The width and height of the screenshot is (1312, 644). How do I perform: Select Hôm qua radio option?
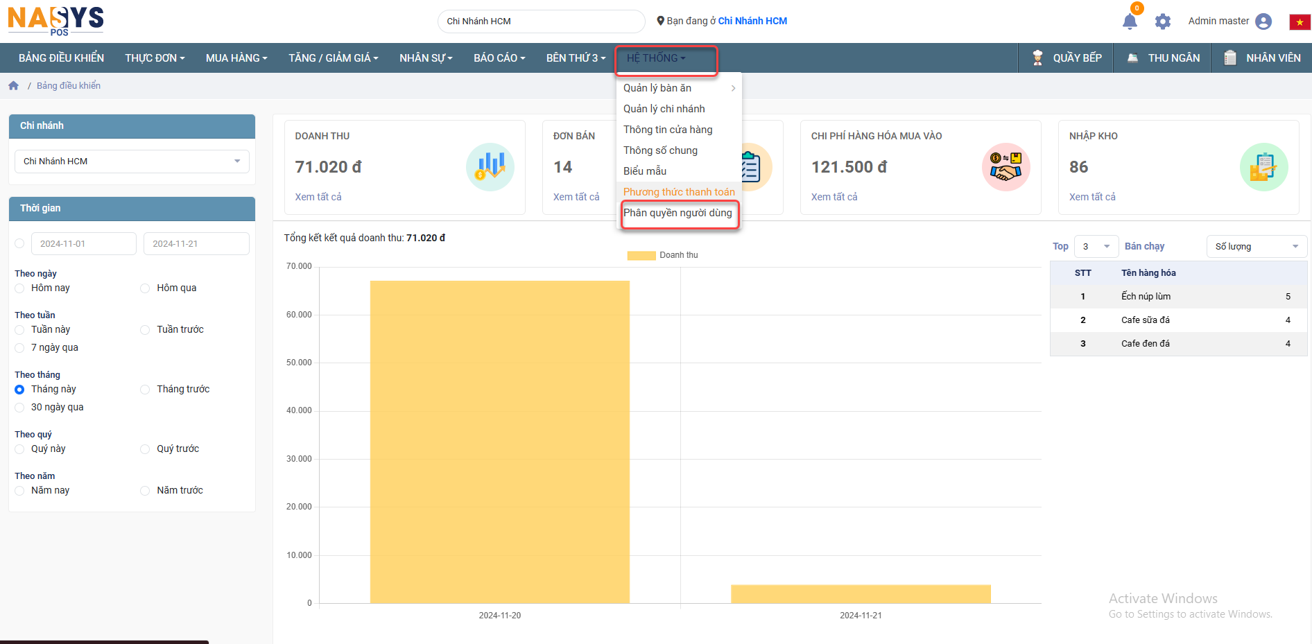click(145, 288)
